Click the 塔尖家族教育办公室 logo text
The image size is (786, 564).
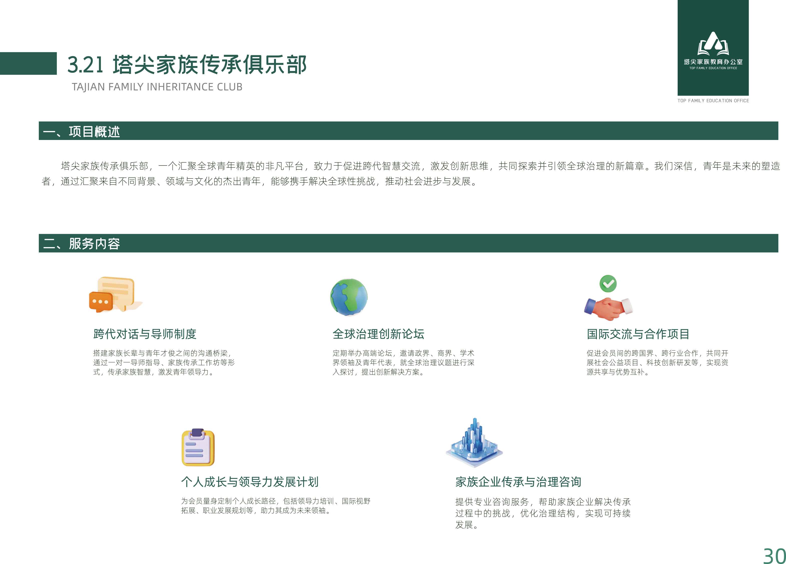tap(713, 62)
